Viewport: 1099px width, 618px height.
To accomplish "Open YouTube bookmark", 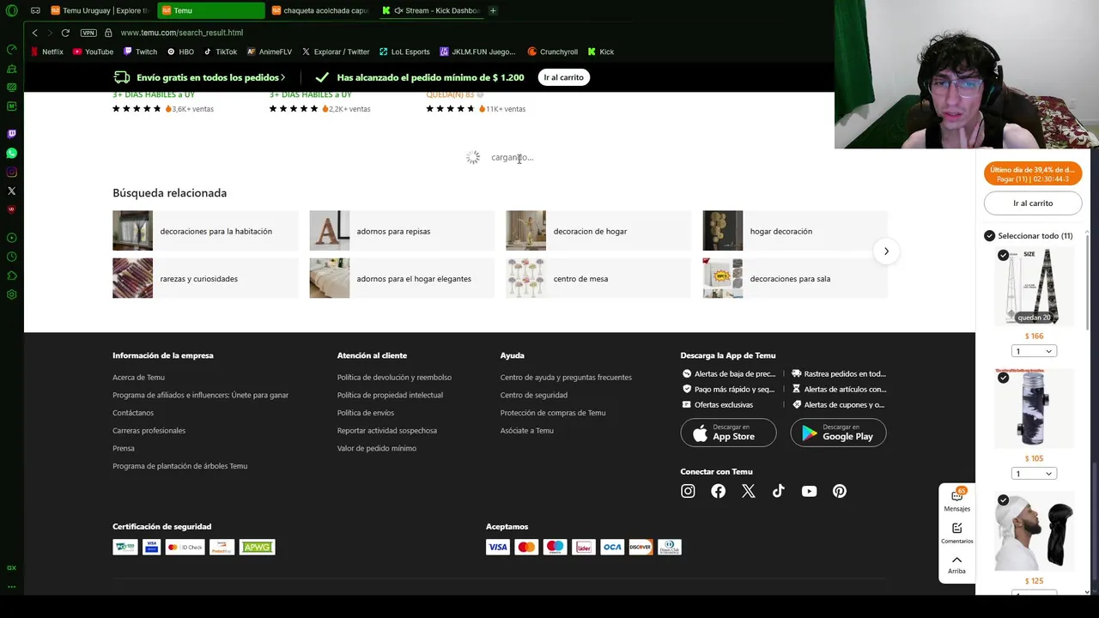I will [93, 51].
